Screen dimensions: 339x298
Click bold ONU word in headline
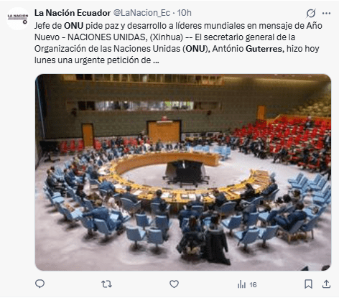pos(73,26)
